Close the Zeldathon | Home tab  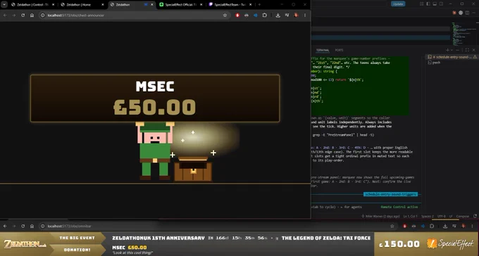[x=103, y=5]
